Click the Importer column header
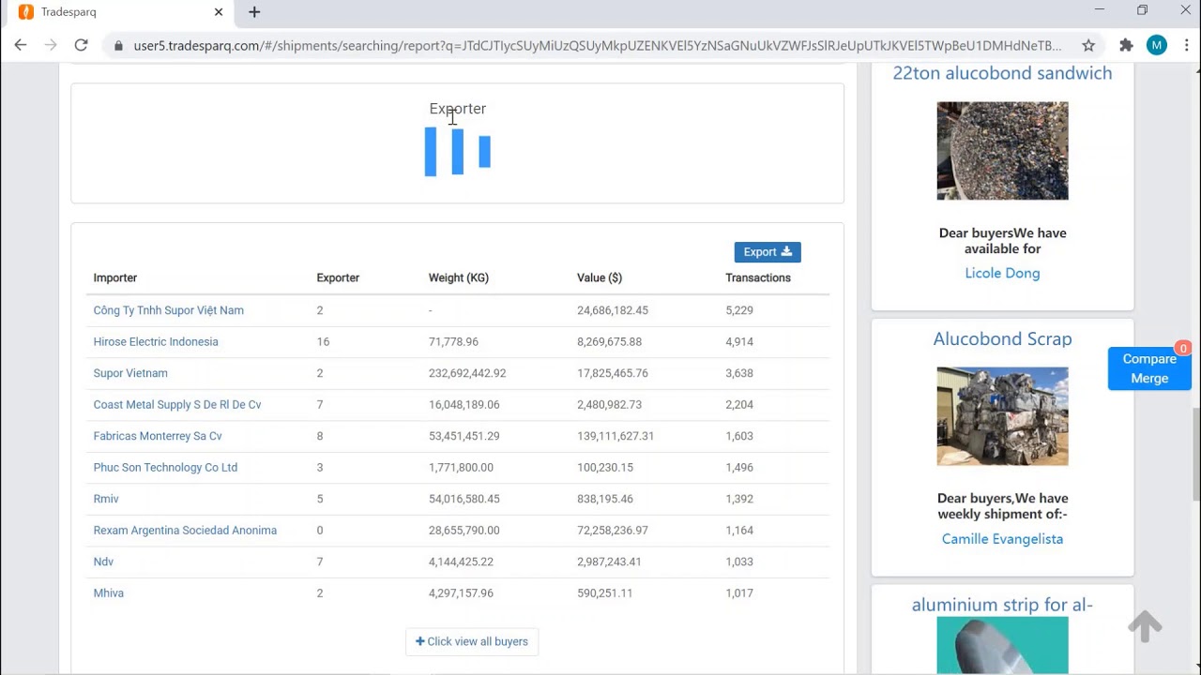This screenshot has width=1201, height=675. [x=115, y=277]
